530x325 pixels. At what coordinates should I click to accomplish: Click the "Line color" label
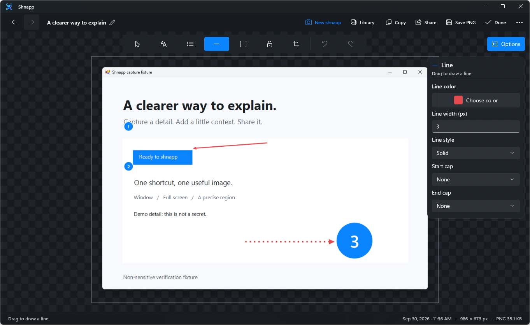point(444,86)
